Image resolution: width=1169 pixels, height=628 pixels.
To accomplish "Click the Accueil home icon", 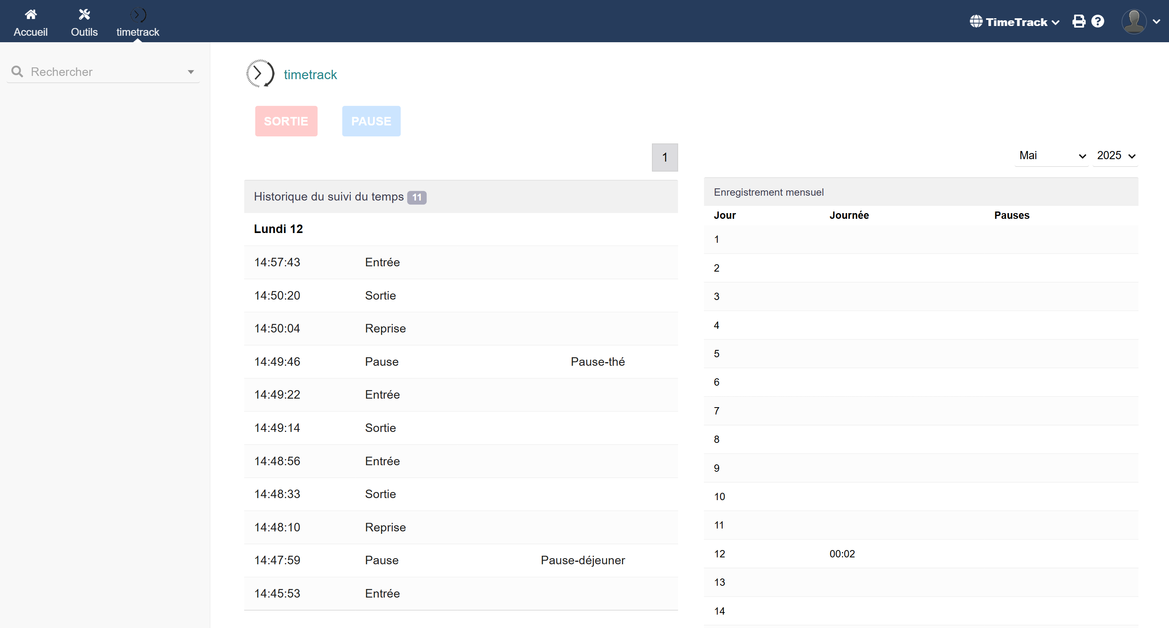I will (30, 15).
